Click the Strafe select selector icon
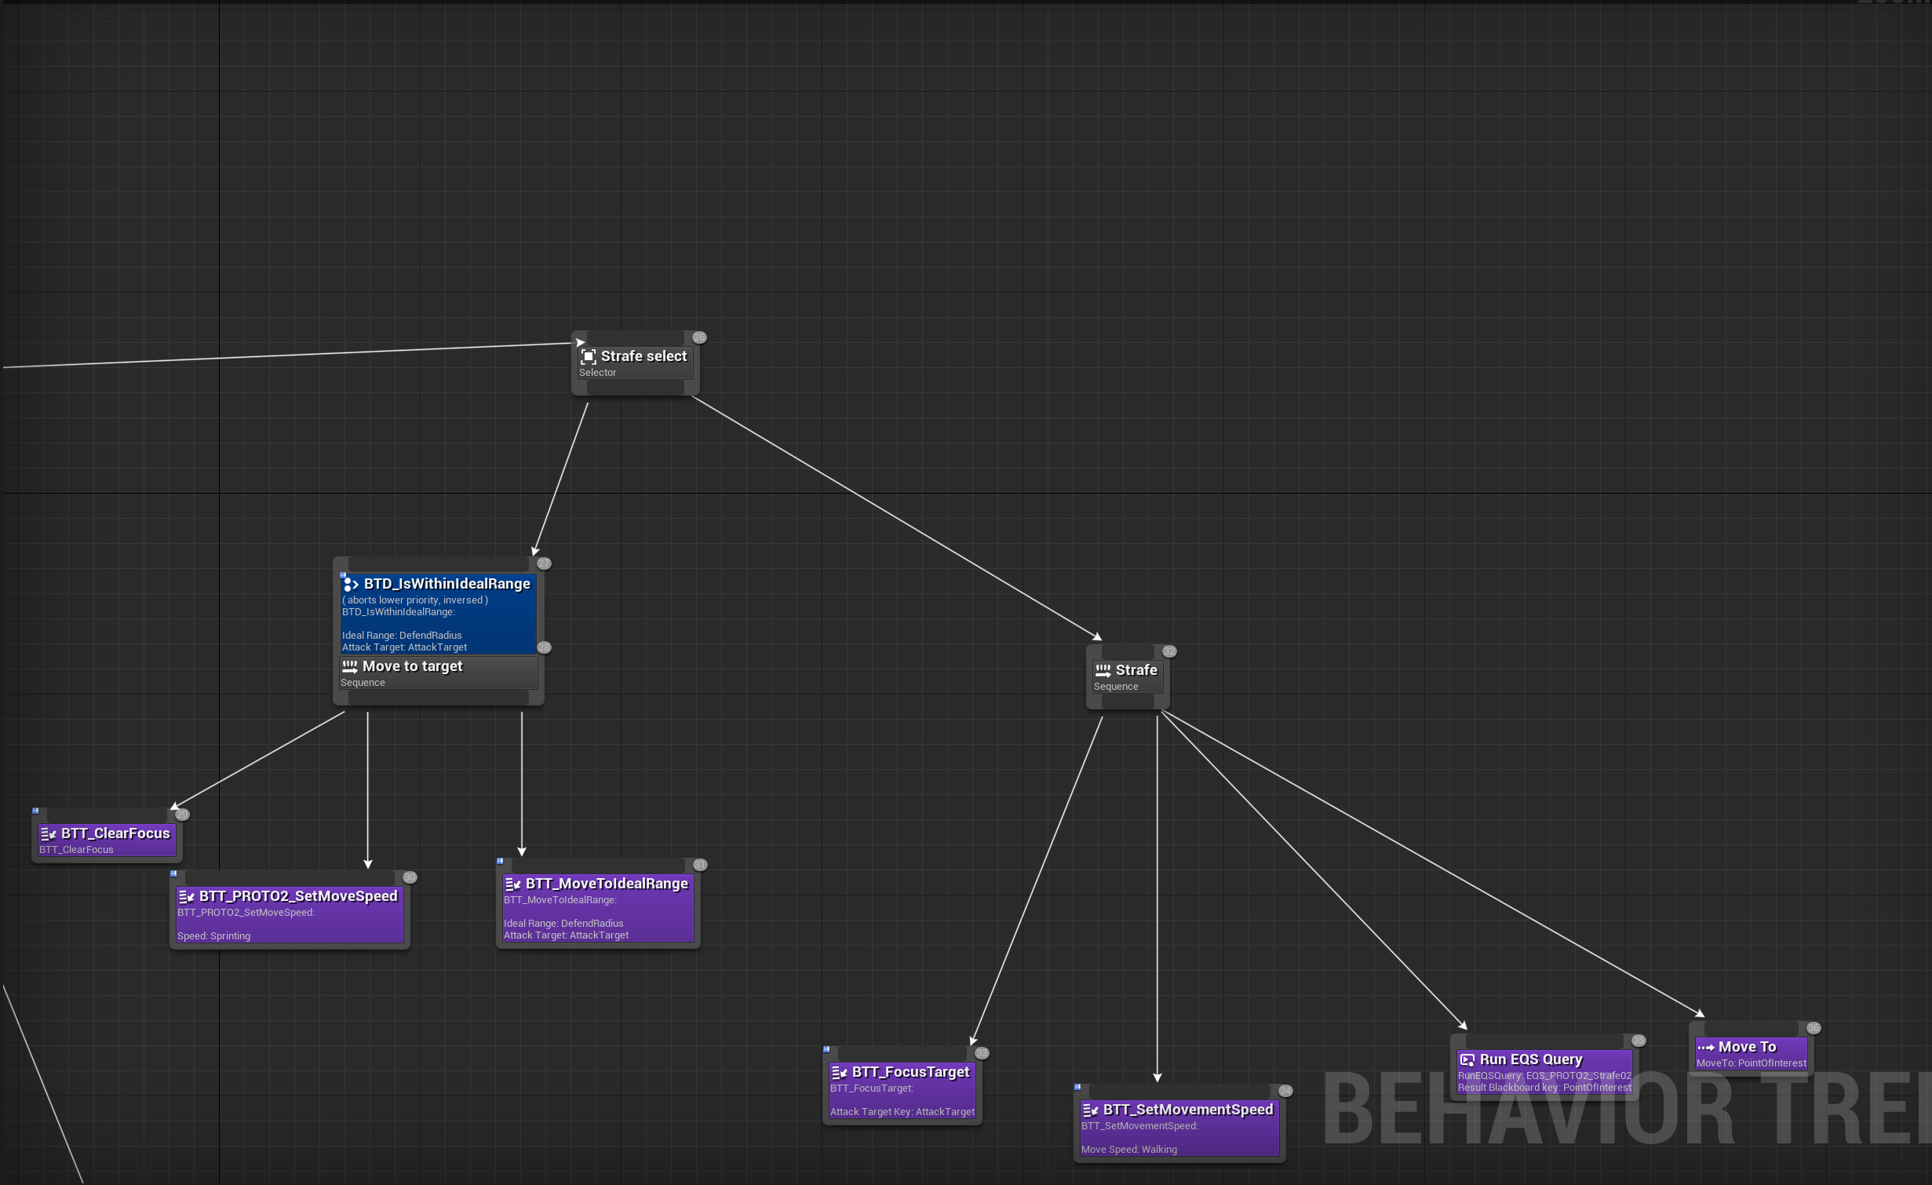Viewport: 1932px width, 1185px height. [x=588, y=356]
